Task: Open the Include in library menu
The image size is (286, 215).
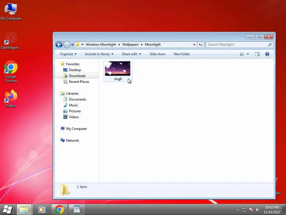Action: tap(99, 54)
